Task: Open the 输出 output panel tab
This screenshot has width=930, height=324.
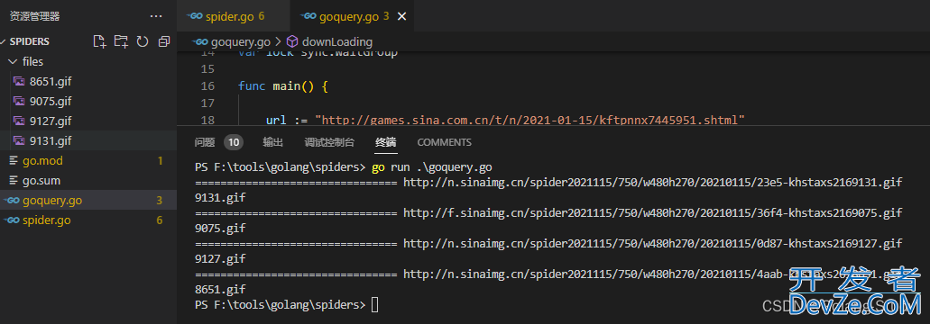Action: click(272, 142)
